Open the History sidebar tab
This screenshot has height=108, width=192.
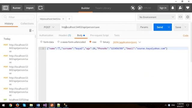pyautogui.click(x=9, y=23)
